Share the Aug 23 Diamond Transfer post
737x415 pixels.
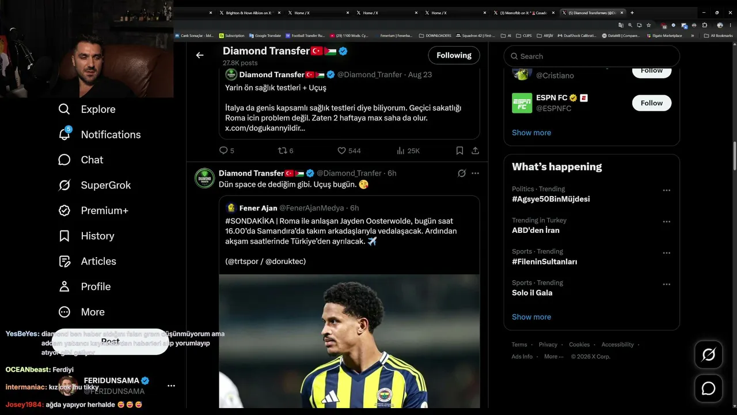pos(475,150)
